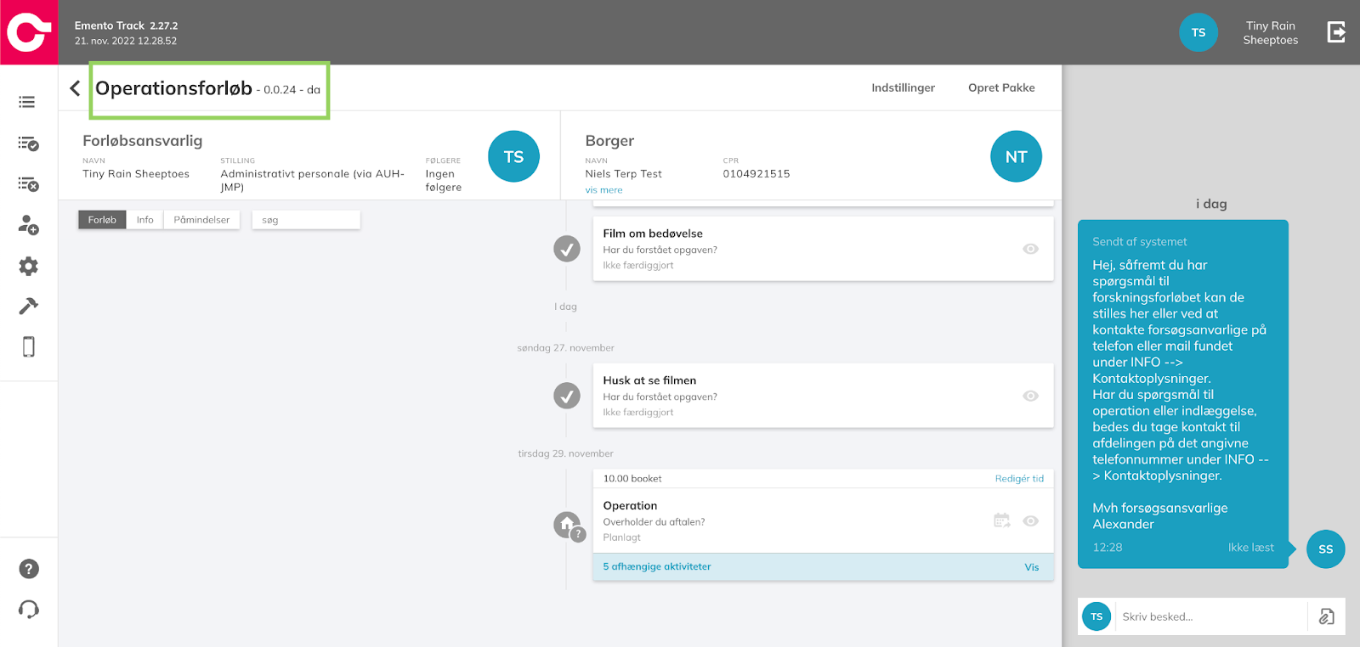Click the CPR number 0104921515
Image resolution: width=1360 pixels, height=647 pixels.
tap(756, 173)
